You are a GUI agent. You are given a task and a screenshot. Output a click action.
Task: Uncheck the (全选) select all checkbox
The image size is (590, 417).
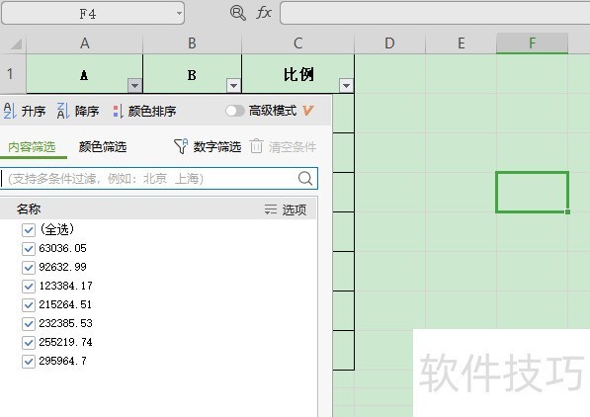pyautogui.click(x=29, y=229)
